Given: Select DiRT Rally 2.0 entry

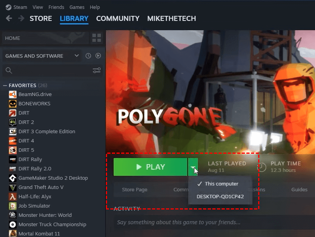Looking at the screenshot, I should 35,169.
